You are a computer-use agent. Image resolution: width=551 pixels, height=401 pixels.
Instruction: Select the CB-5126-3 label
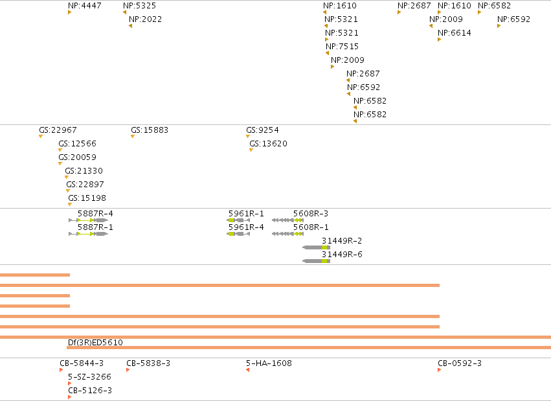90,391
